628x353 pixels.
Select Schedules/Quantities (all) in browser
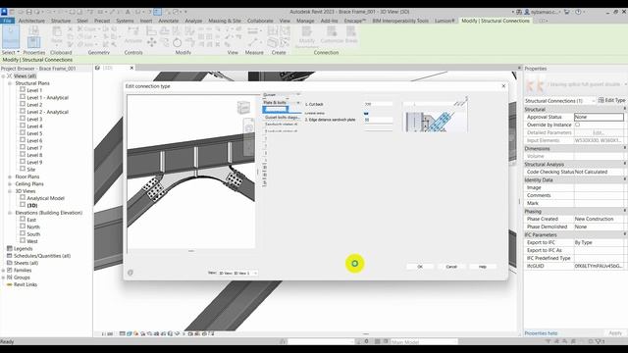[42, 256]
